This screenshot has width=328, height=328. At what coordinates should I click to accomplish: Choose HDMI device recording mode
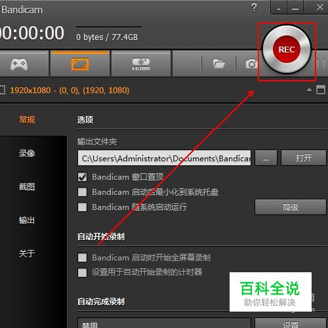click(141, 64)
